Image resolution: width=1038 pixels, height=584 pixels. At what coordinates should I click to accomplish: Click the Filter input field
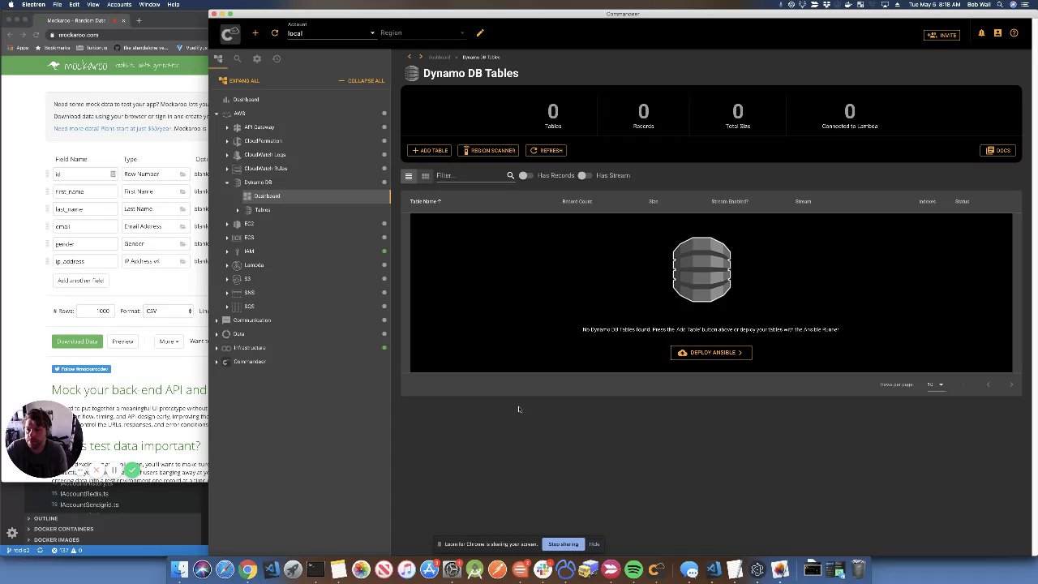pos(470,176)
